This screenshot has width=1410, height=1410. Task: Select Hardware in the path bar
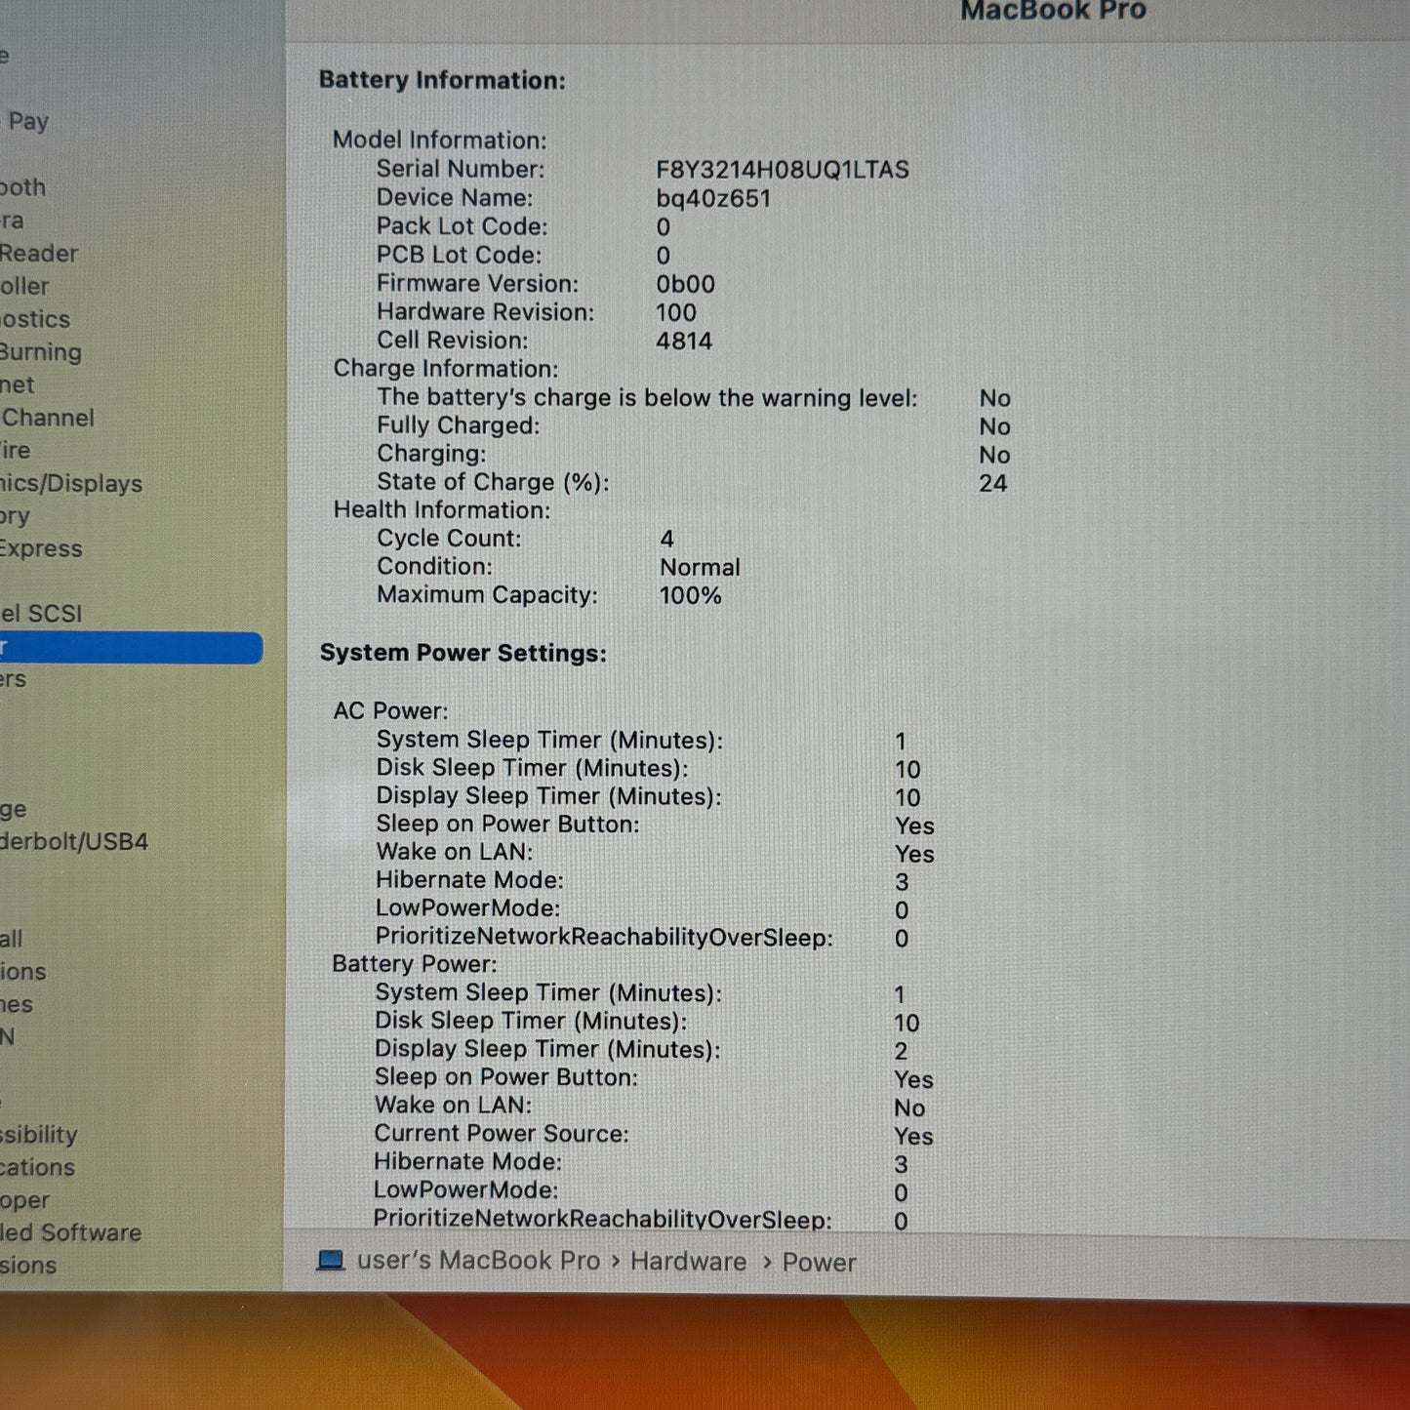click(x=688, y=1262)
